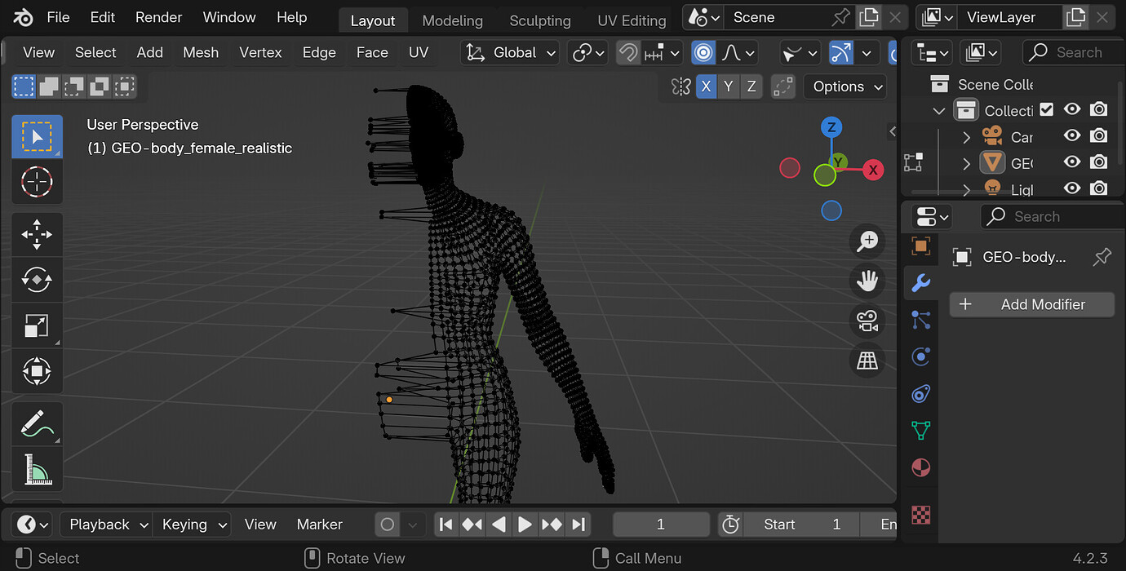This screenshot has width=1126, height=571.
Task: Select the Measure tool
Action: tap(37, 469)
